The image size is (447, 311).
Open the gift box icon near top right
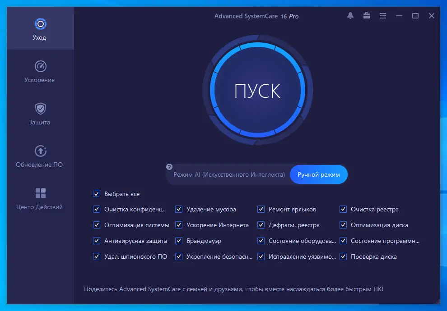(366, 15)
